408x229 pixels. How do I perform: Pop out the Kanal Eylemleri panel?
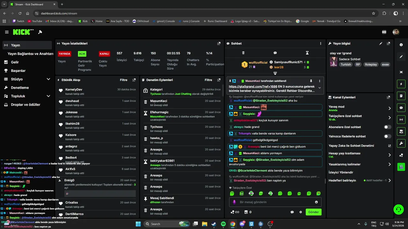pos(388,97)
